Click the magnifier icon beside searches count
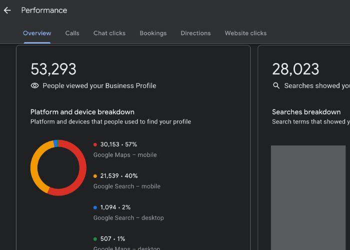 (276, 85)
